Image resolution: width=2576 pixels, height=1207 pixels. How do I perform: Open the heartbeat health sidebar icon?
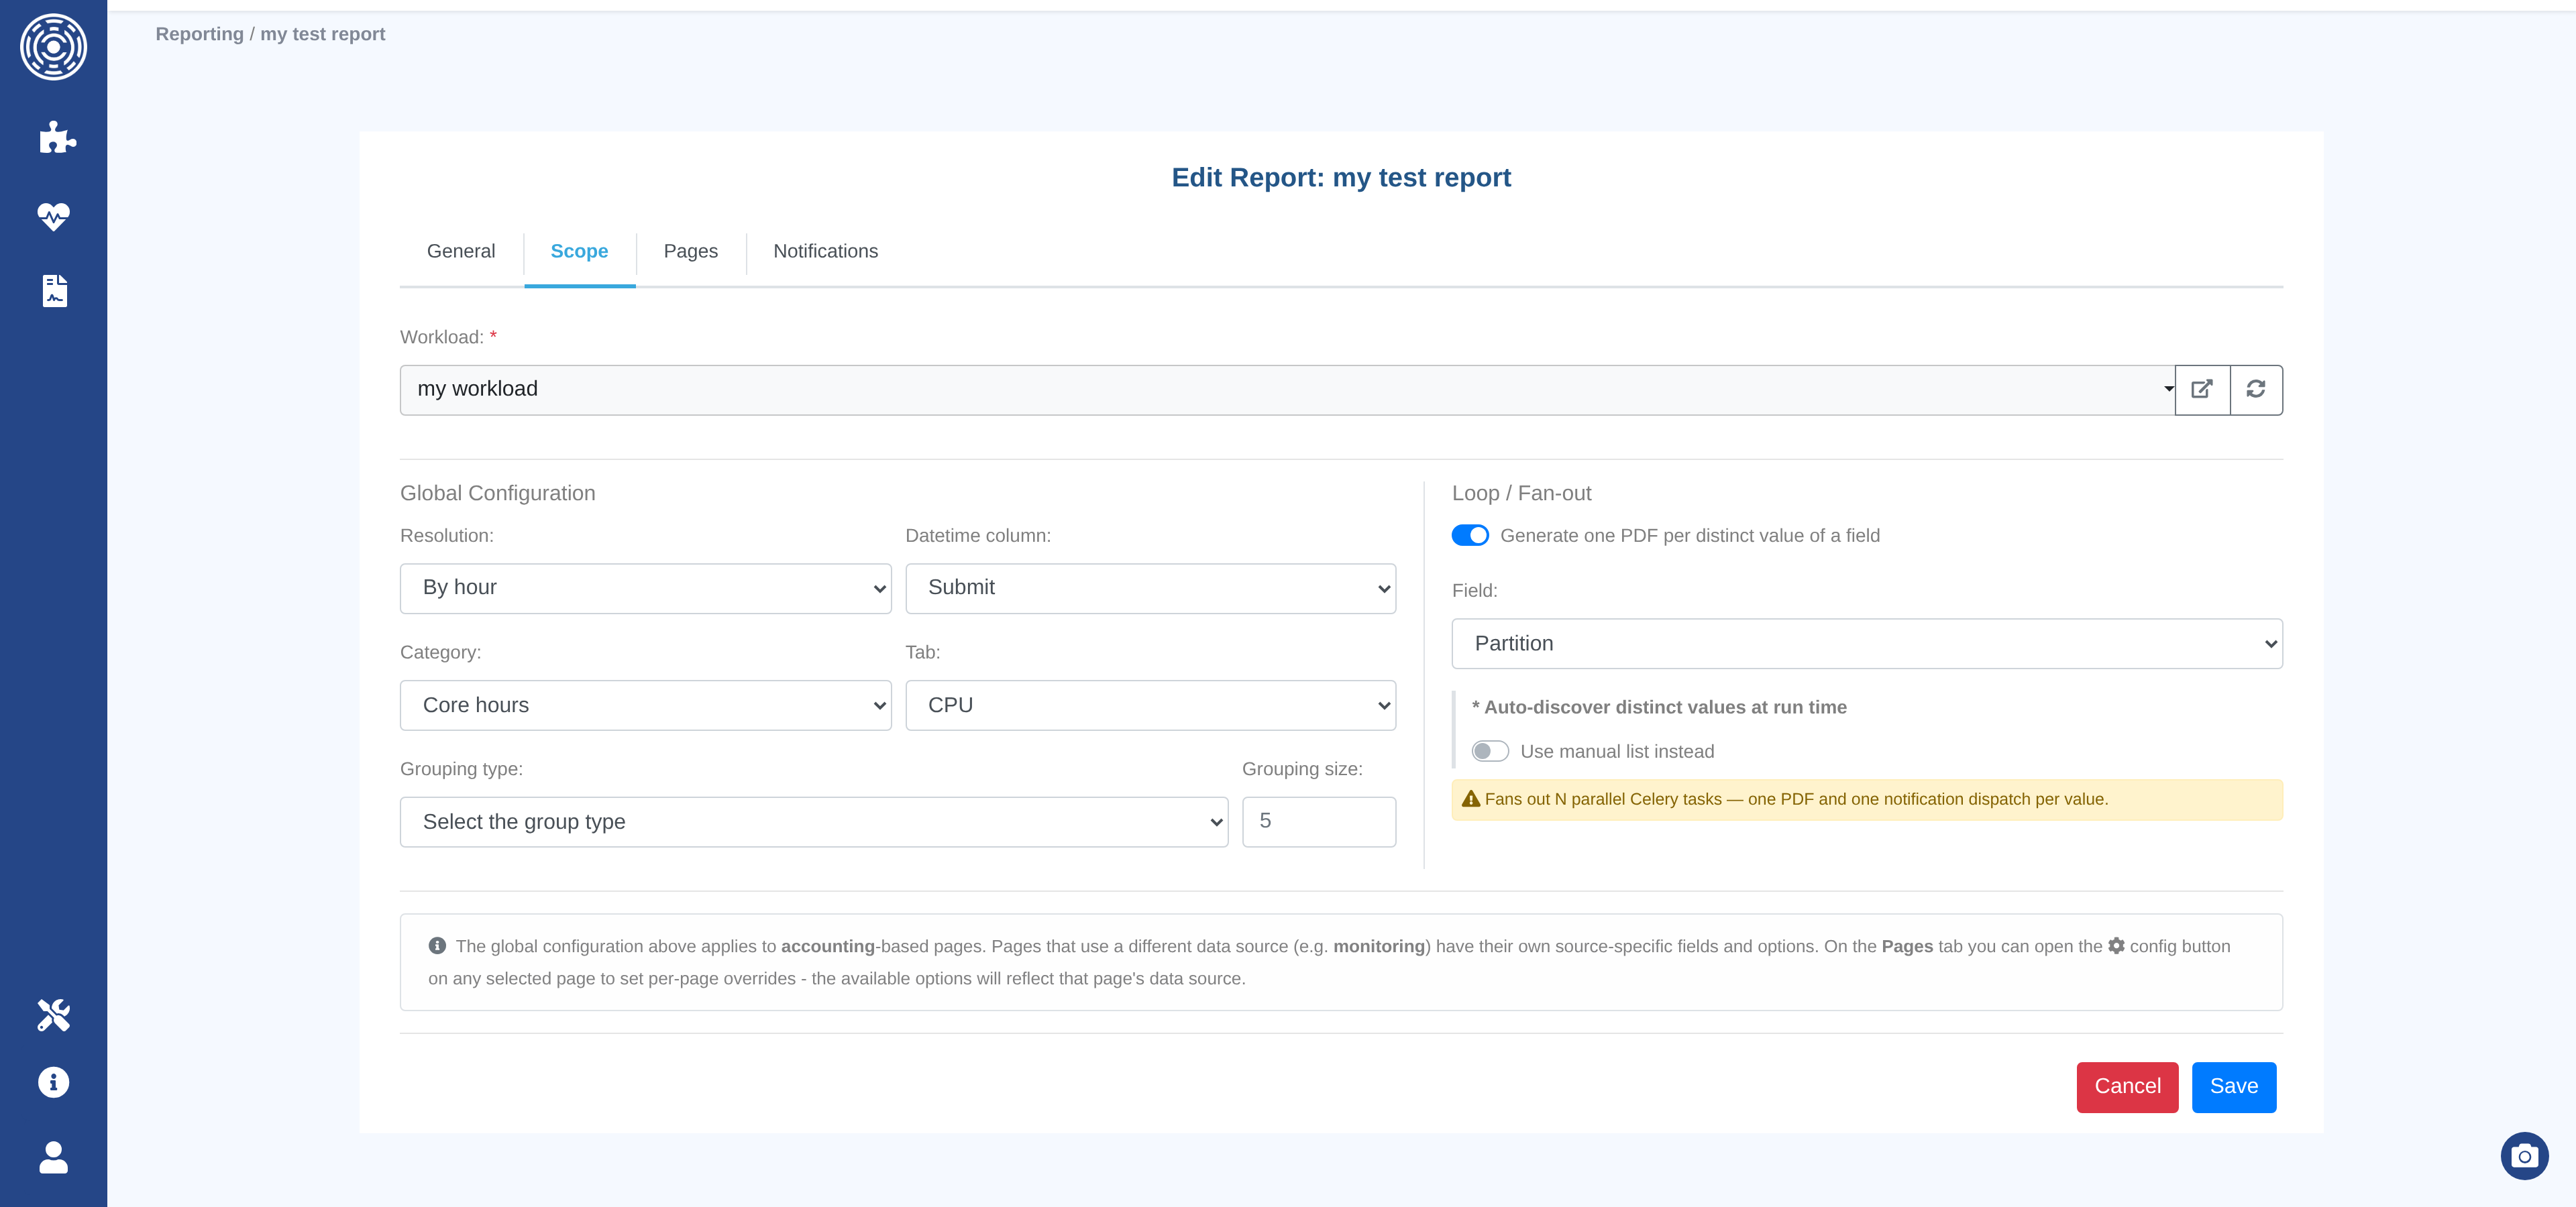(x=54, y=216)
